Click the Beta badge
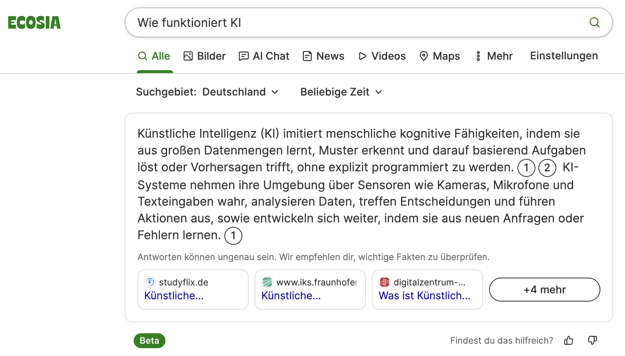This screenshot has height=356, width=625. pos(149,341)
